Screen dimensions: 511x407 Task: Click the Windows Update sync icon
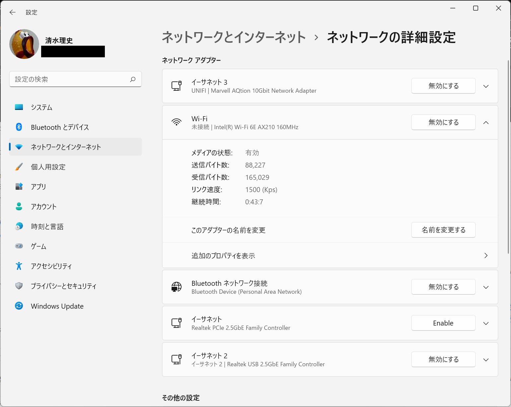click(19, 306)
